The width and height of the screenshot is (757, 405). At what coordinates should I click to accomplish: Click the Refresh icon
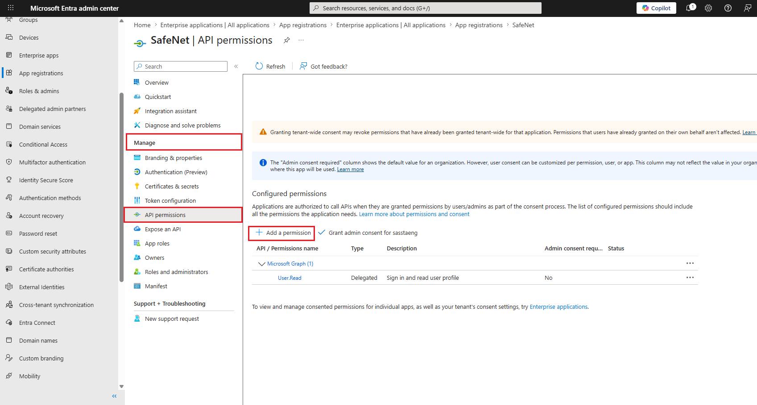259,66
